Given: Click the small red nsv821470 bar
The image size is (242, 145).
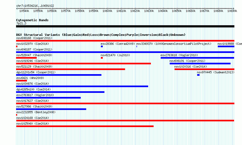Looking at the screenshot, I should (102, 58).
